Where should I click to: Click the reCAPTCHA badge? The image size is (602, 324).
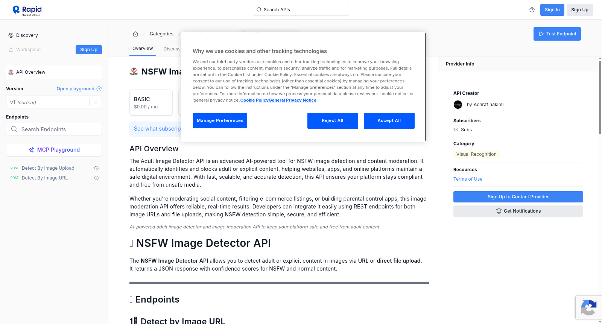[x=589, y=308]
